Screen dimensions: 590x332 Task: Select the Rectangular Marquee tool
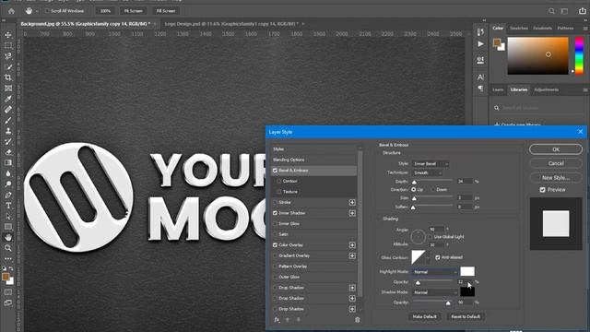8,45
